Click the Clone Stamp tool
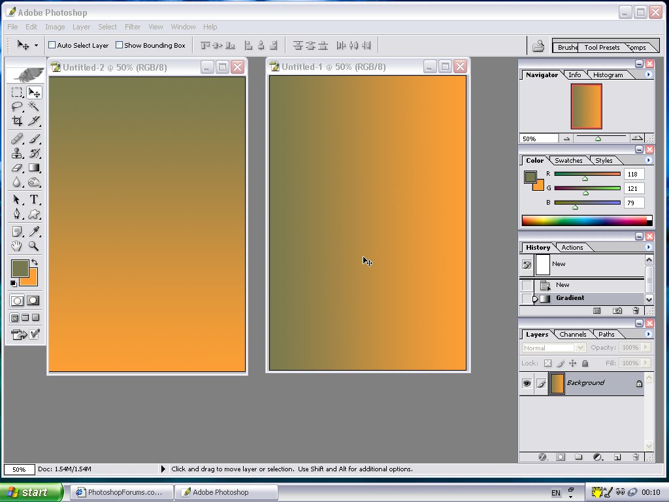669x502 pixels. pos(17,154)
